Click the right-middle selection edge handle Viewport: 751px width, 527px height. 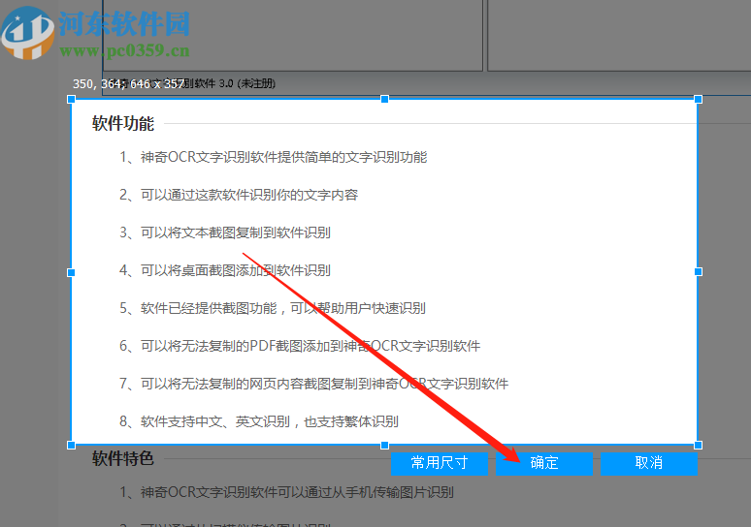pos(699,272)
